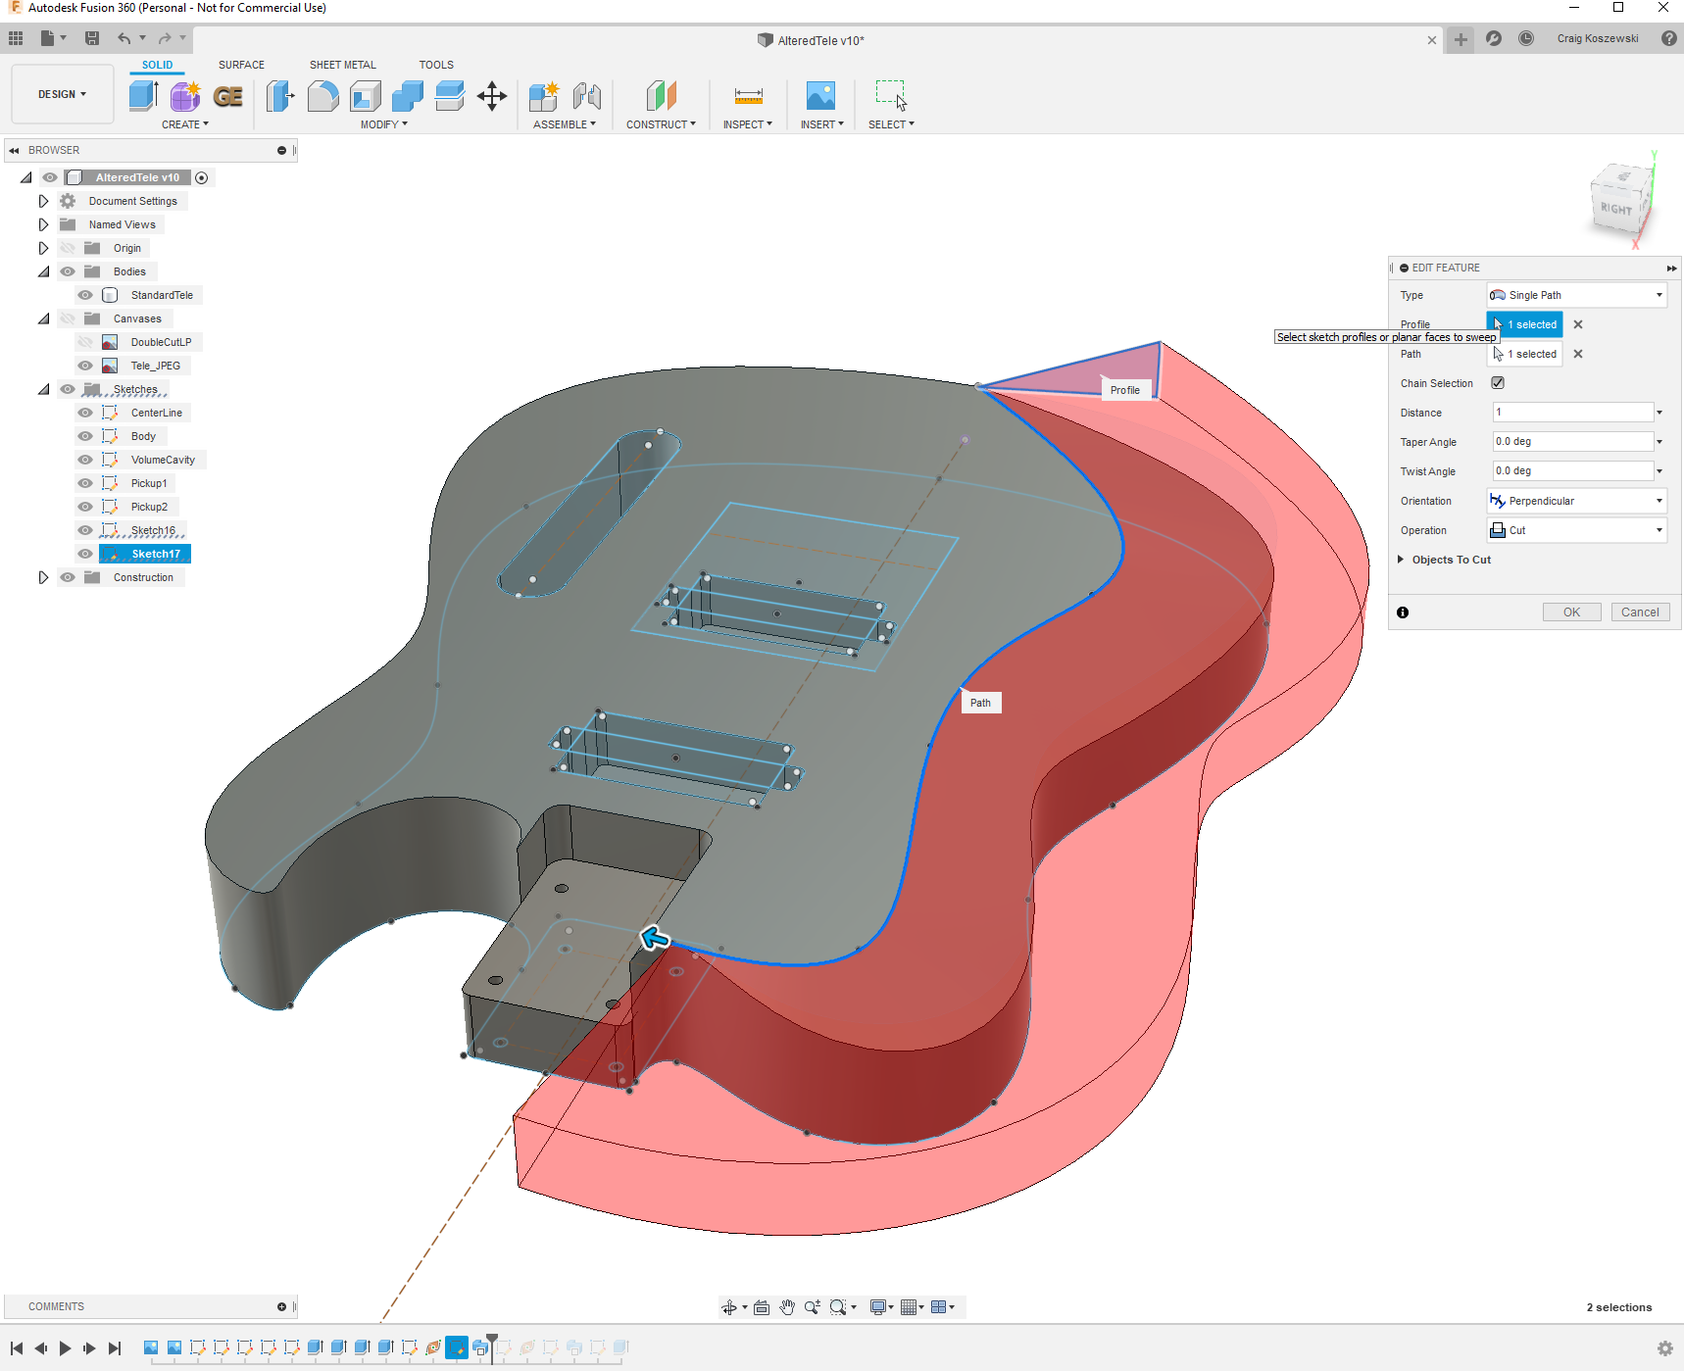
Task: Cancel the Edit Feature dialog
Action: click(1640, 612)
